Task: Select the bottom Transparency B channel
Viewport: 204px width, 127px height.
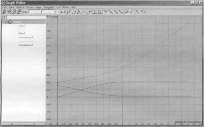Action: (25, 45)
